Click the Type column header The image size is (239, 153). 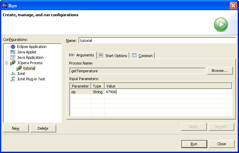(x=97, y=86)
